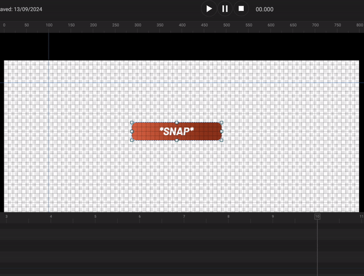Screen dimensions: 364x276
Task: Click the left-middle resize handle of *SNAP*
Action: (x=132, y=132)
